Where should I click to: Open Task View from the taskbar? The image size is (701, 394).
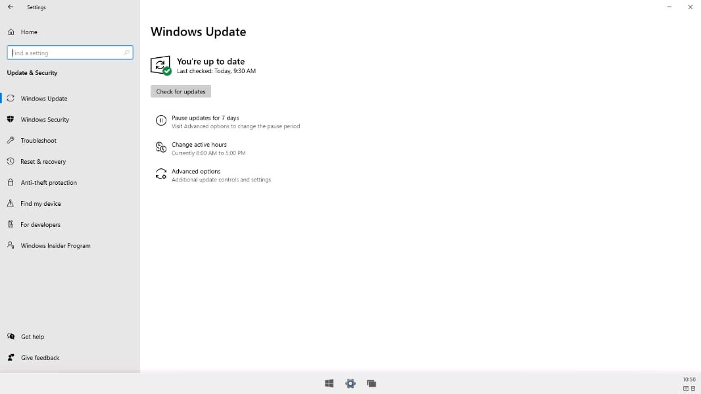pos(372,383)
